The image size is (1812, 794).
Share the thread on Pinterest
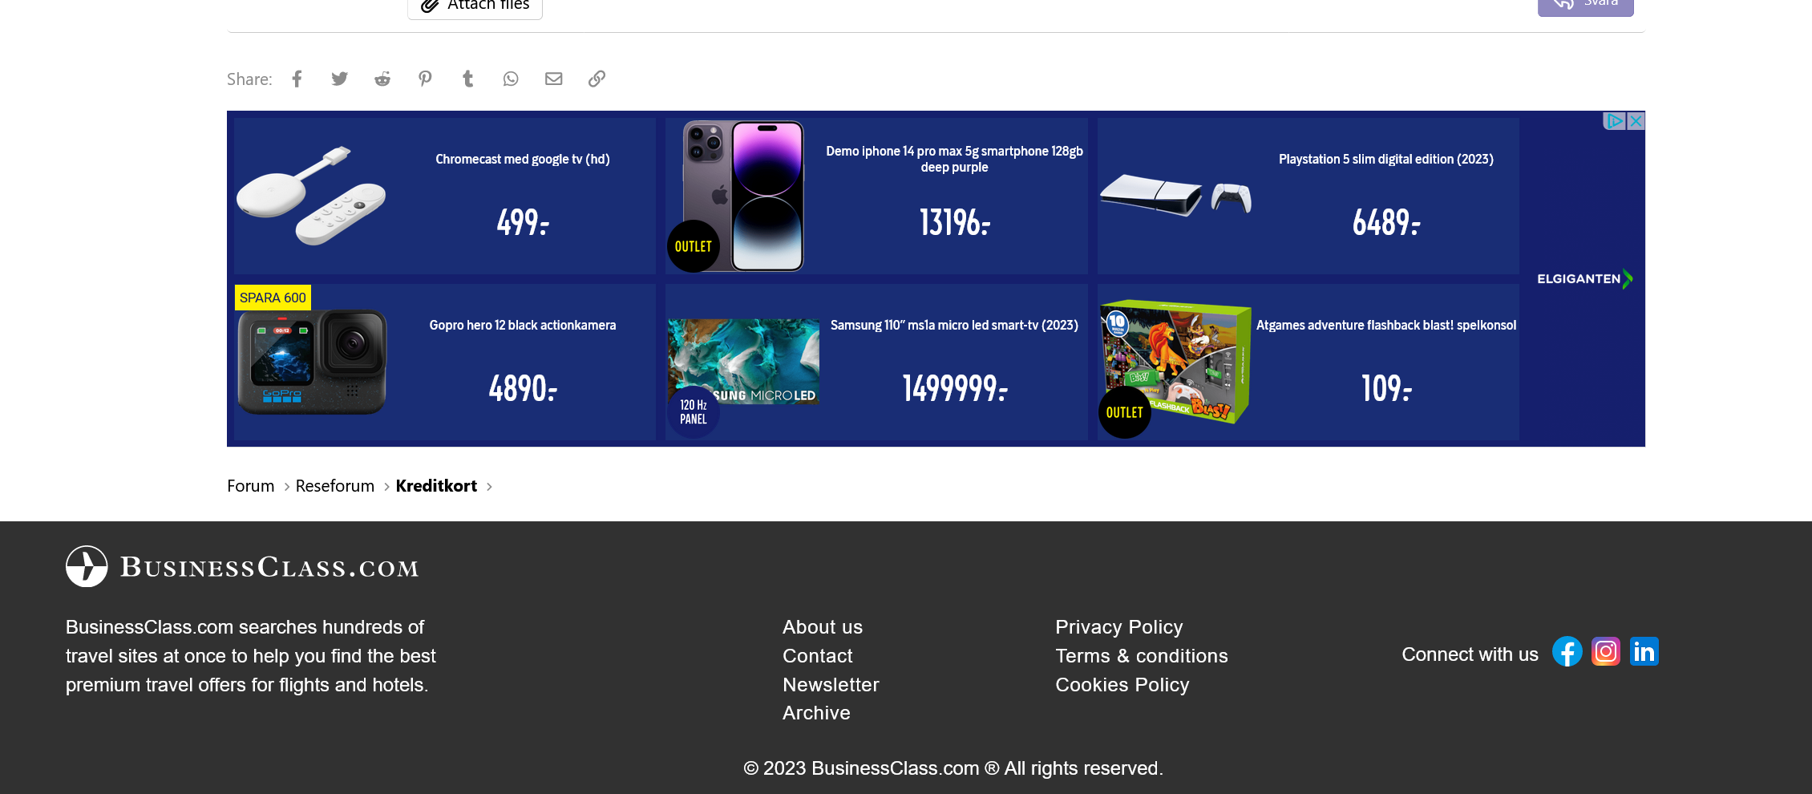coord(425,79)
